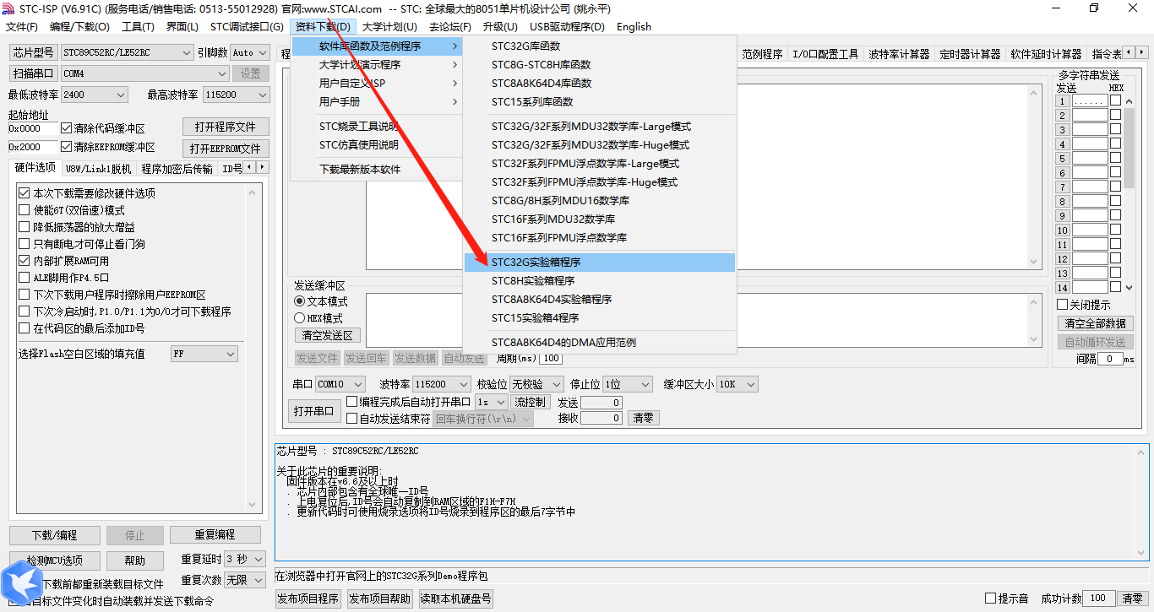
Task: Switch to 波特率计算器 tab
Action: pos(899,54)
